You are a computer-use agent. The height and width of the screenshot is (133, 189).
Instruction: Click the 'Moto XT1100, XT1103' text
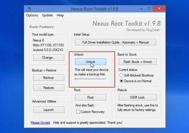click(x=48, y=45)
